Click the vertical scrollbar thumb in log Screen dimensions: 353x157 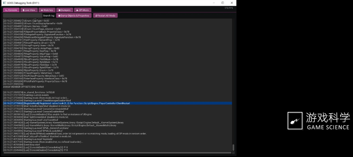coord(233,147)
